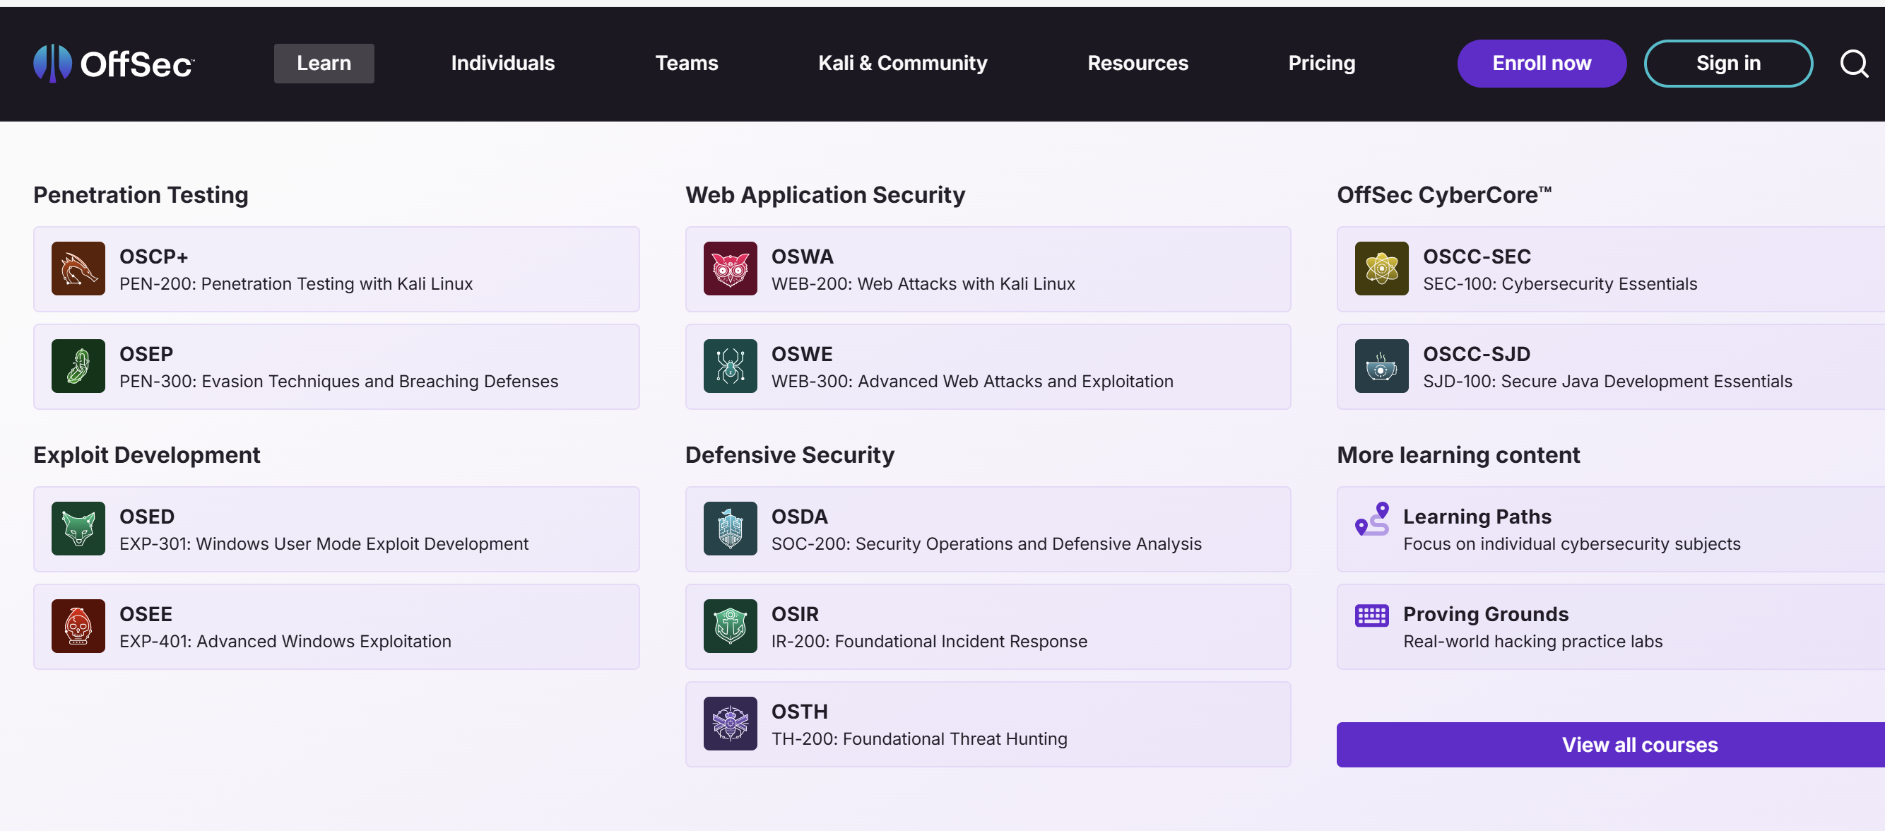The width and height of the screenshot is (1885, 831).
Task: Click the OSEE red skull icon
Action: [78, 626]
